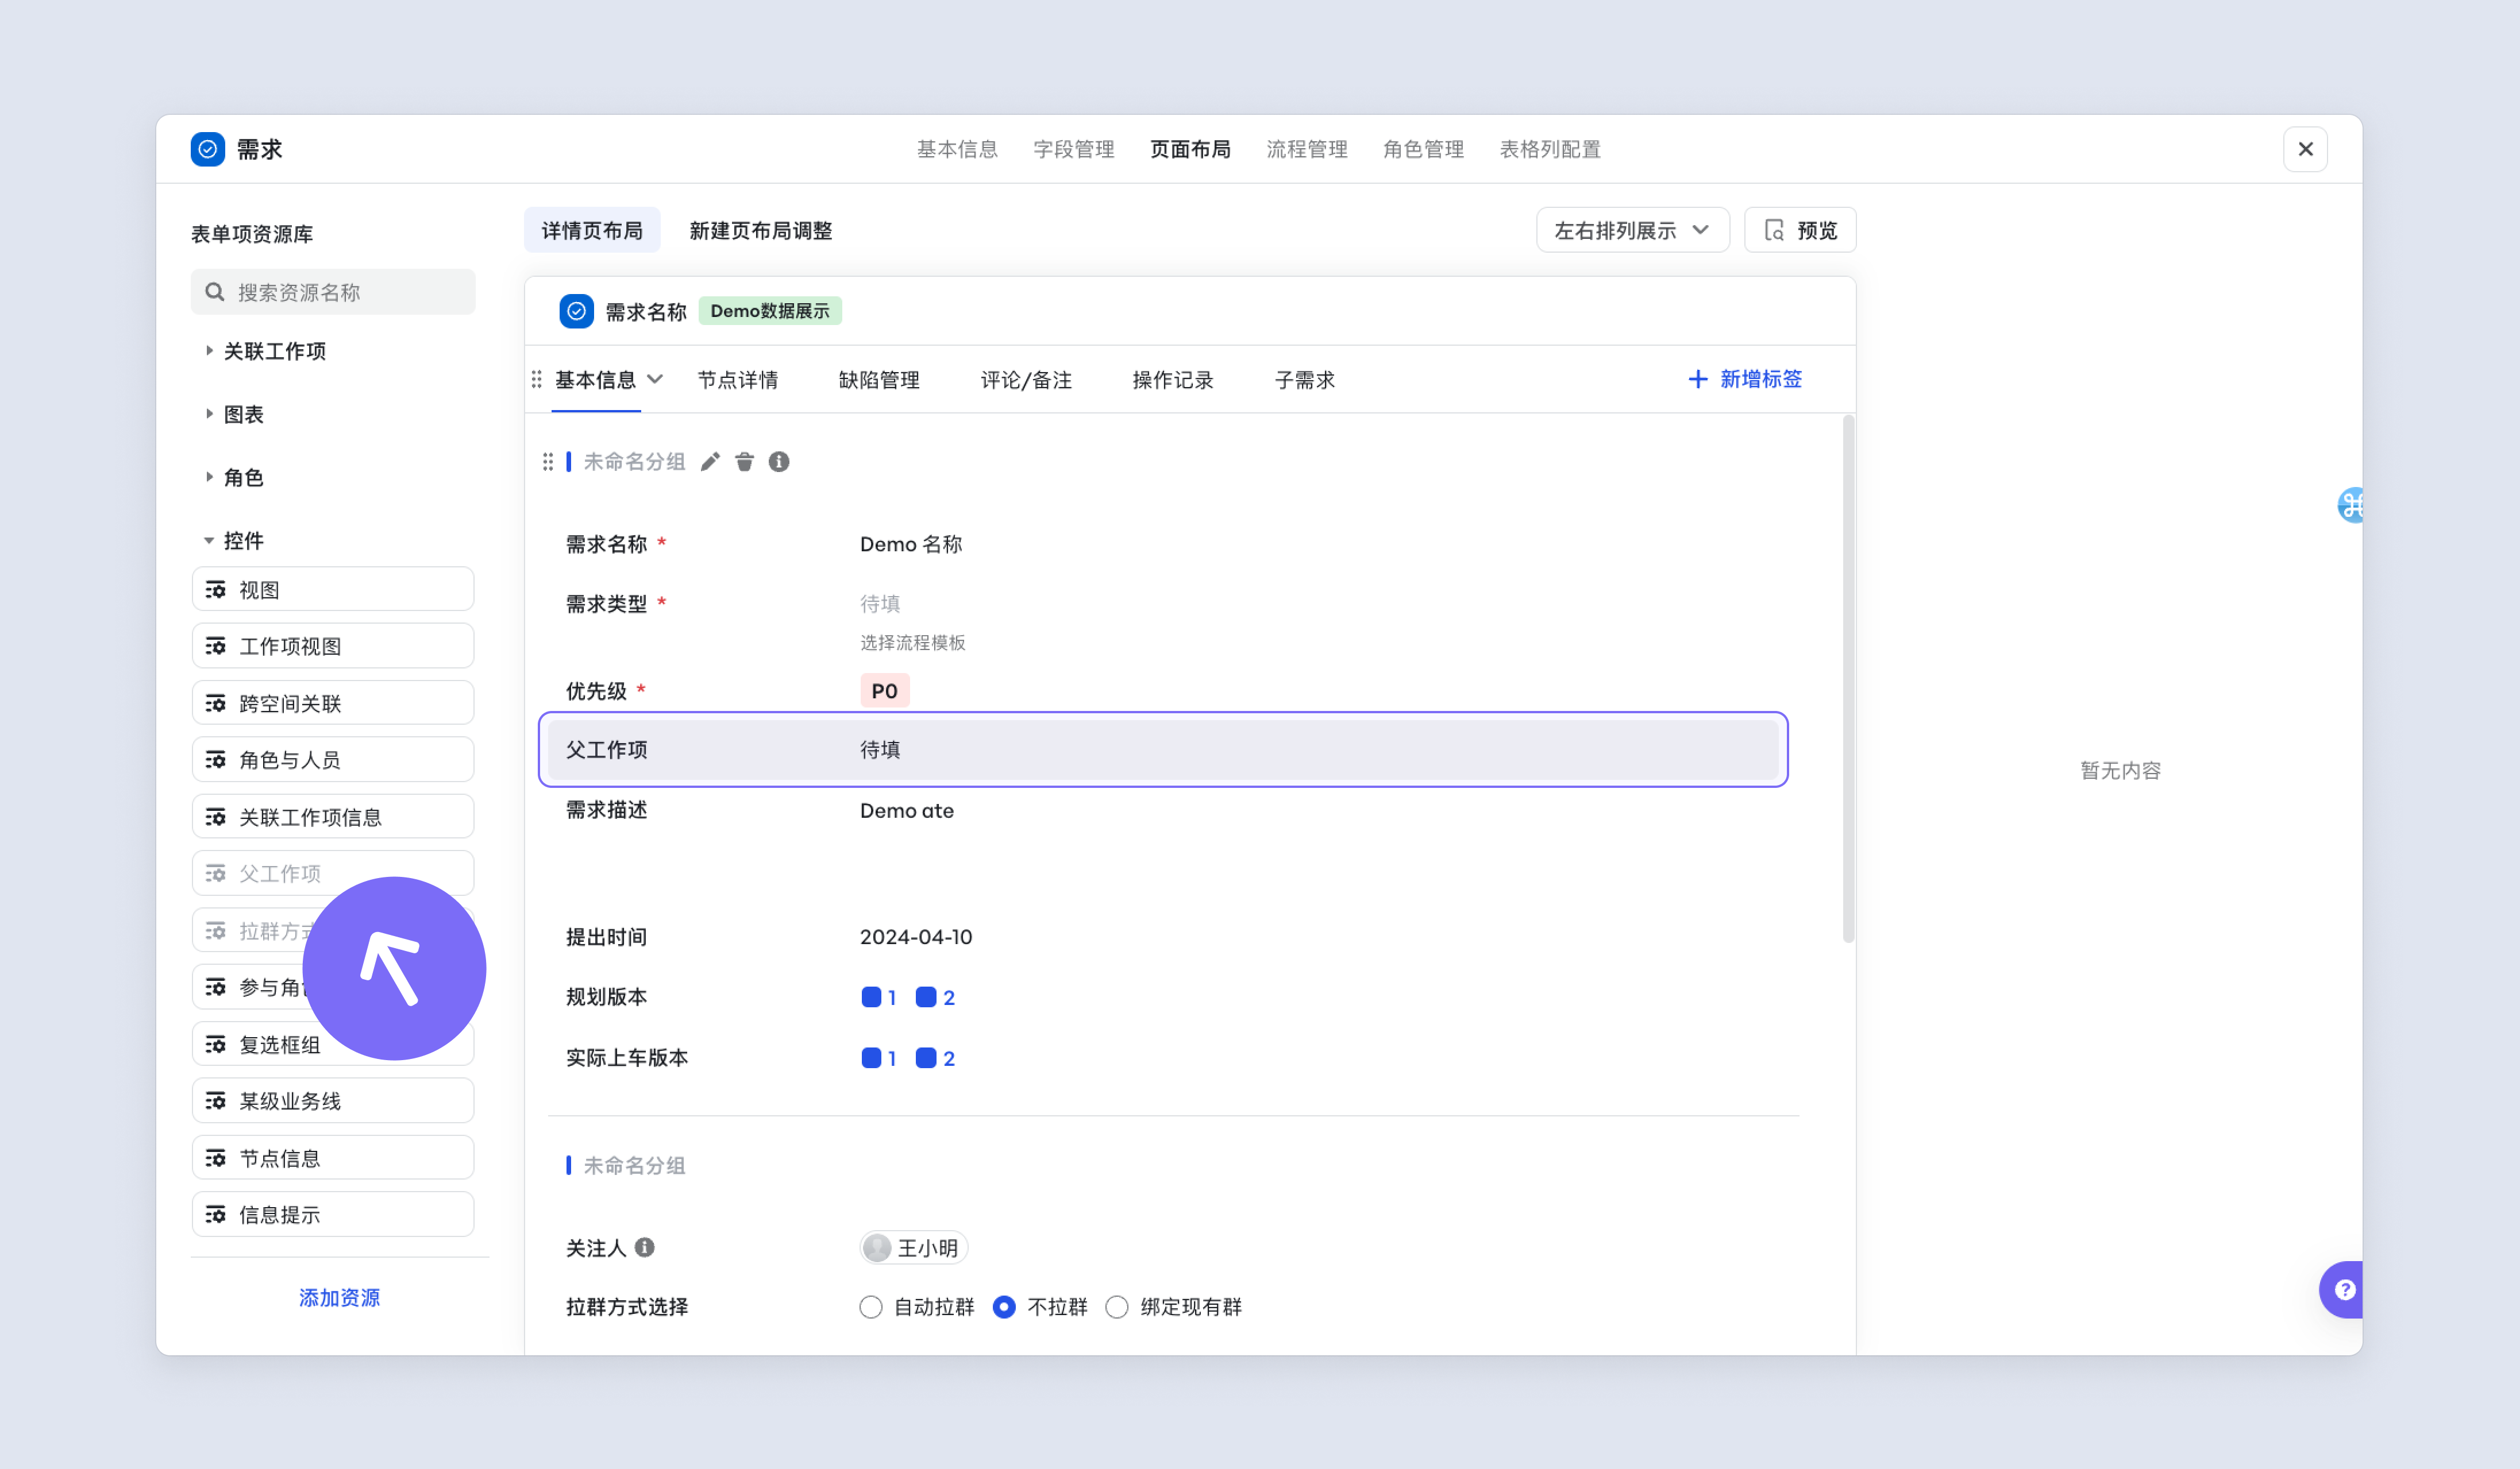Open the P0 priority selector

tap(884, 690)
